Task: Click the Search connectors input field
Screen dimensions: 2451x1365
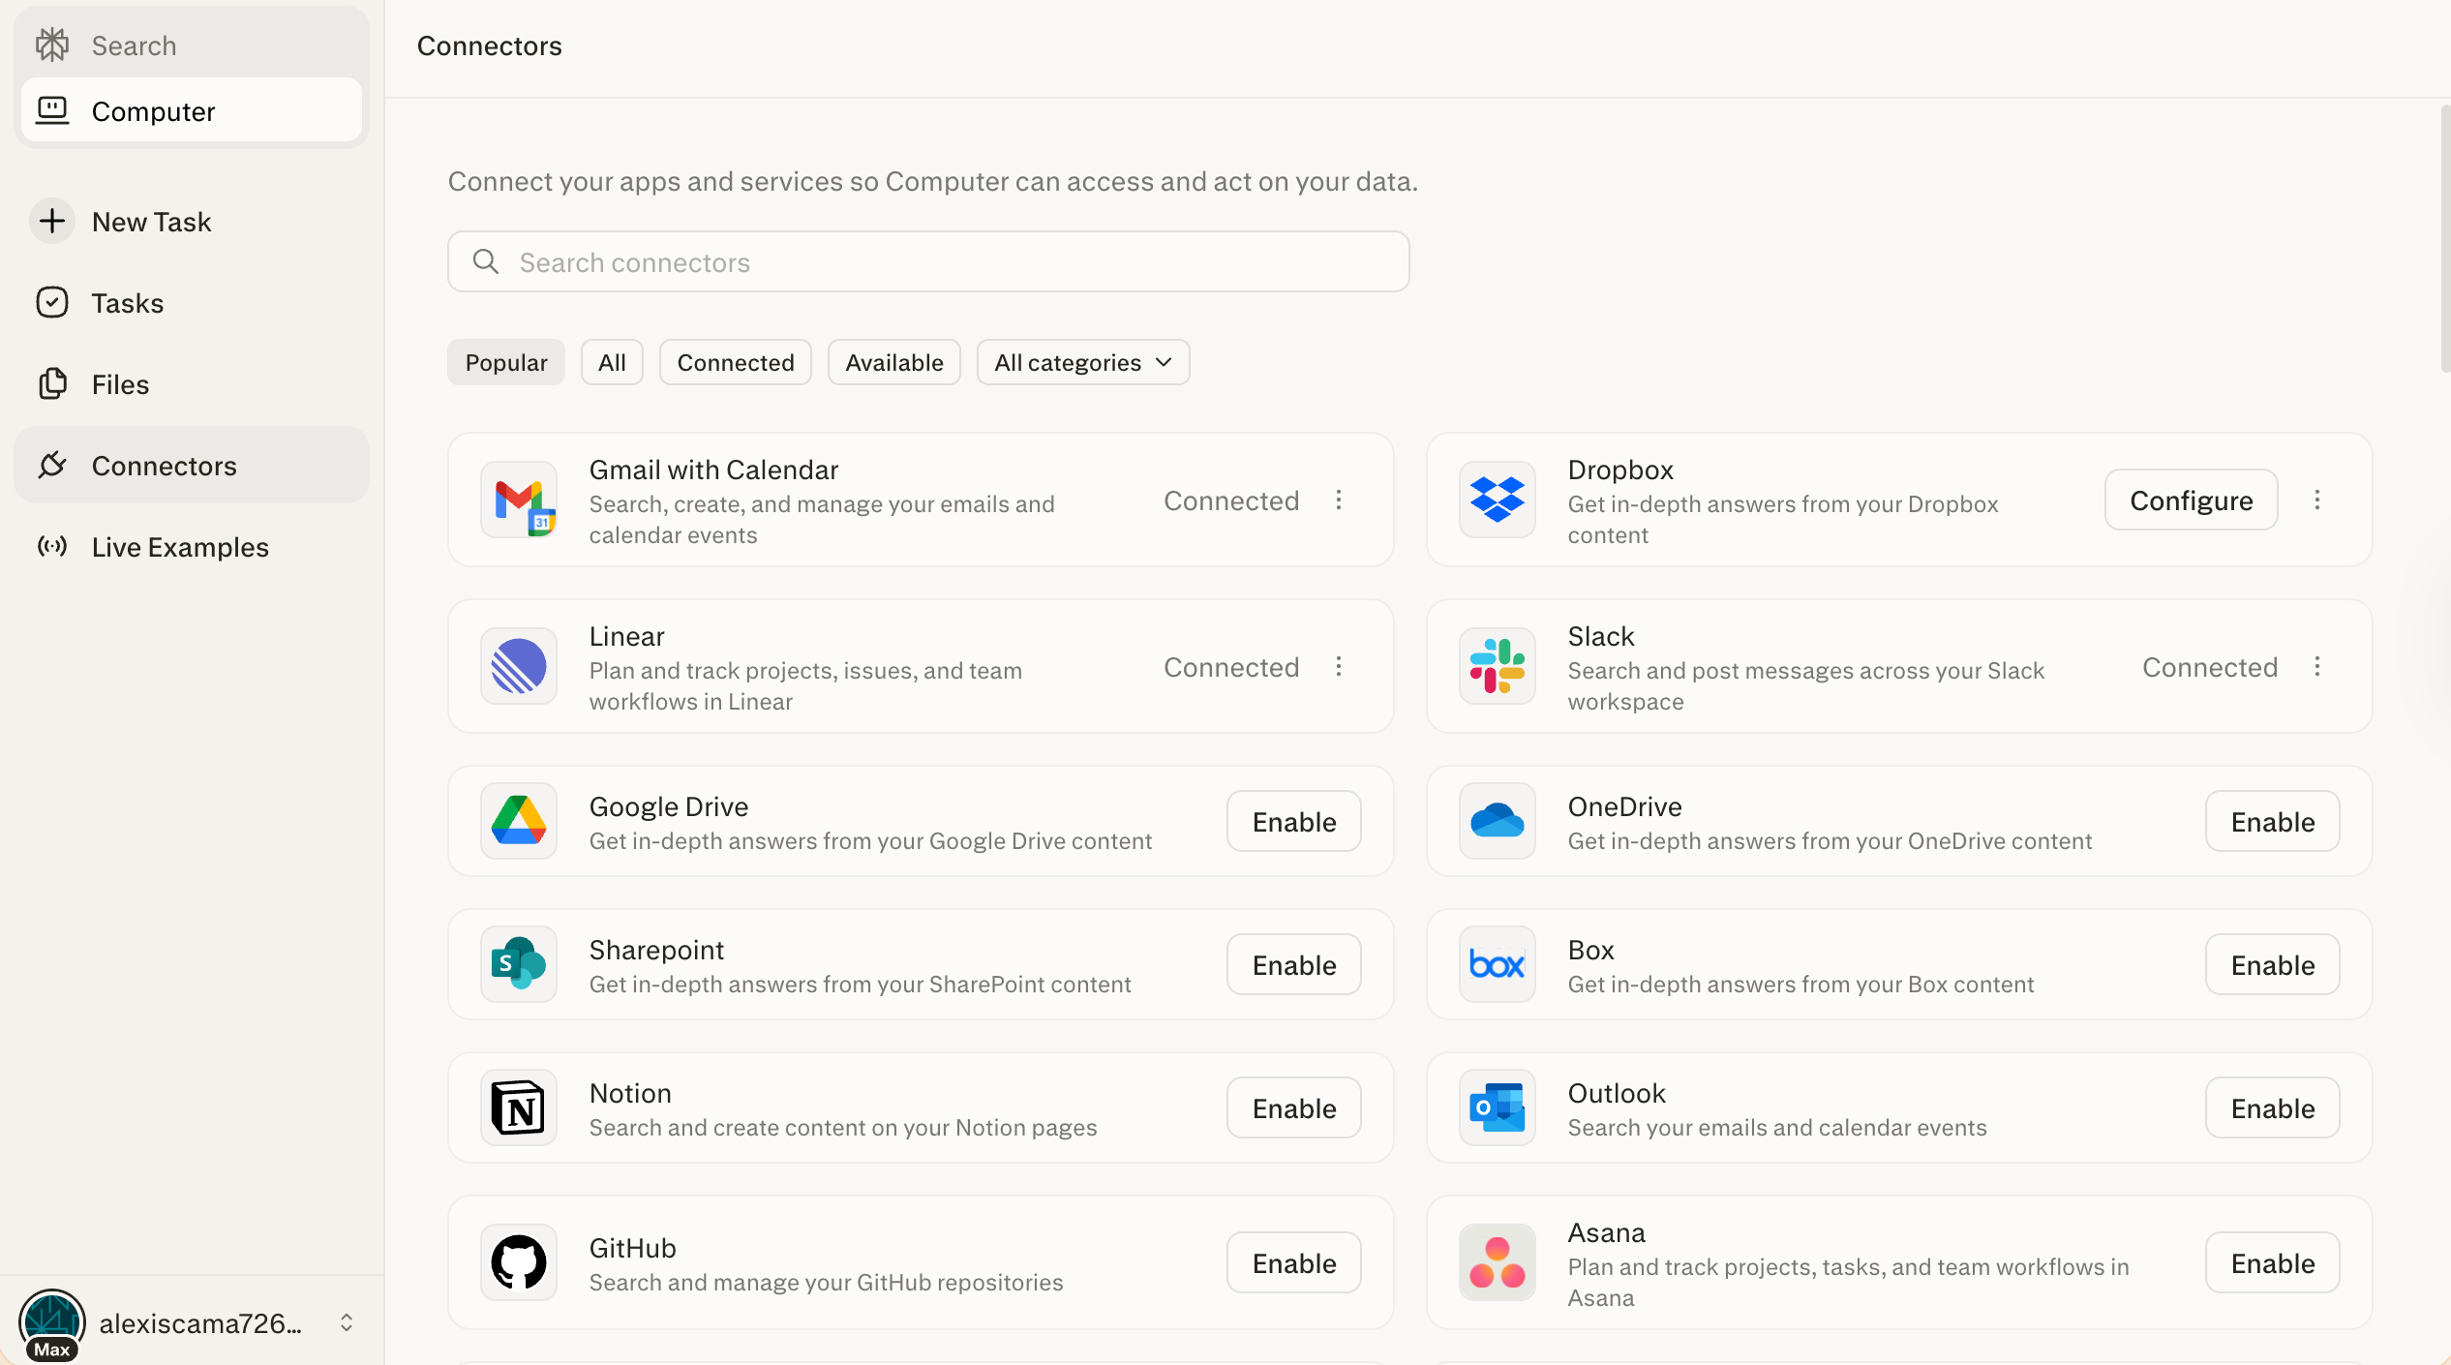Action: pos(928,262)
